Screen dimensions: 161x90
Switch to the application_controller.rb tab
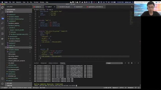tap(96, 7)
